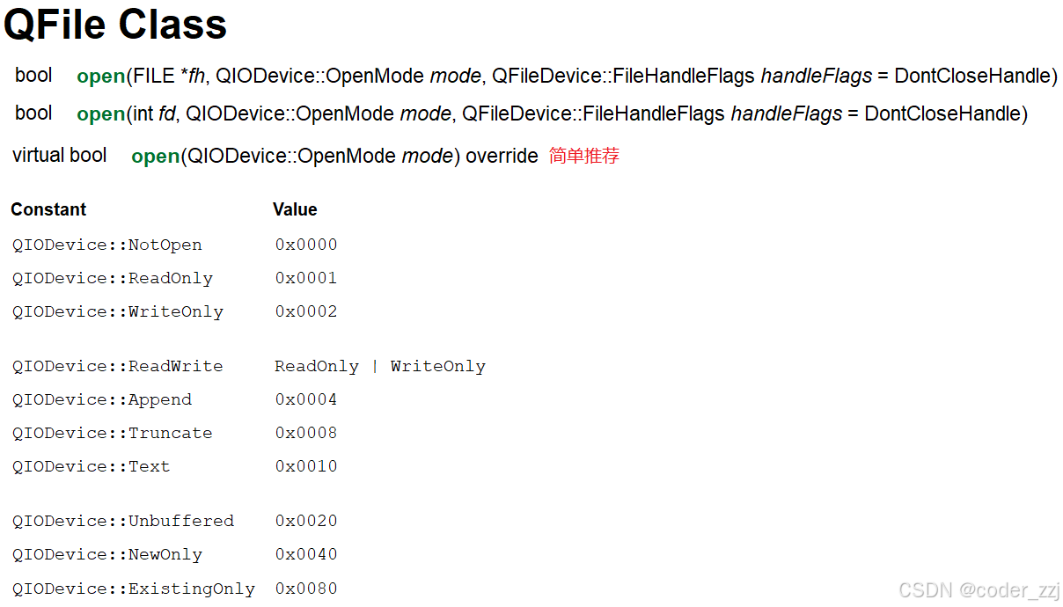Click the override keyword text
The image size is (1063, 607).
tap(502, 157)
